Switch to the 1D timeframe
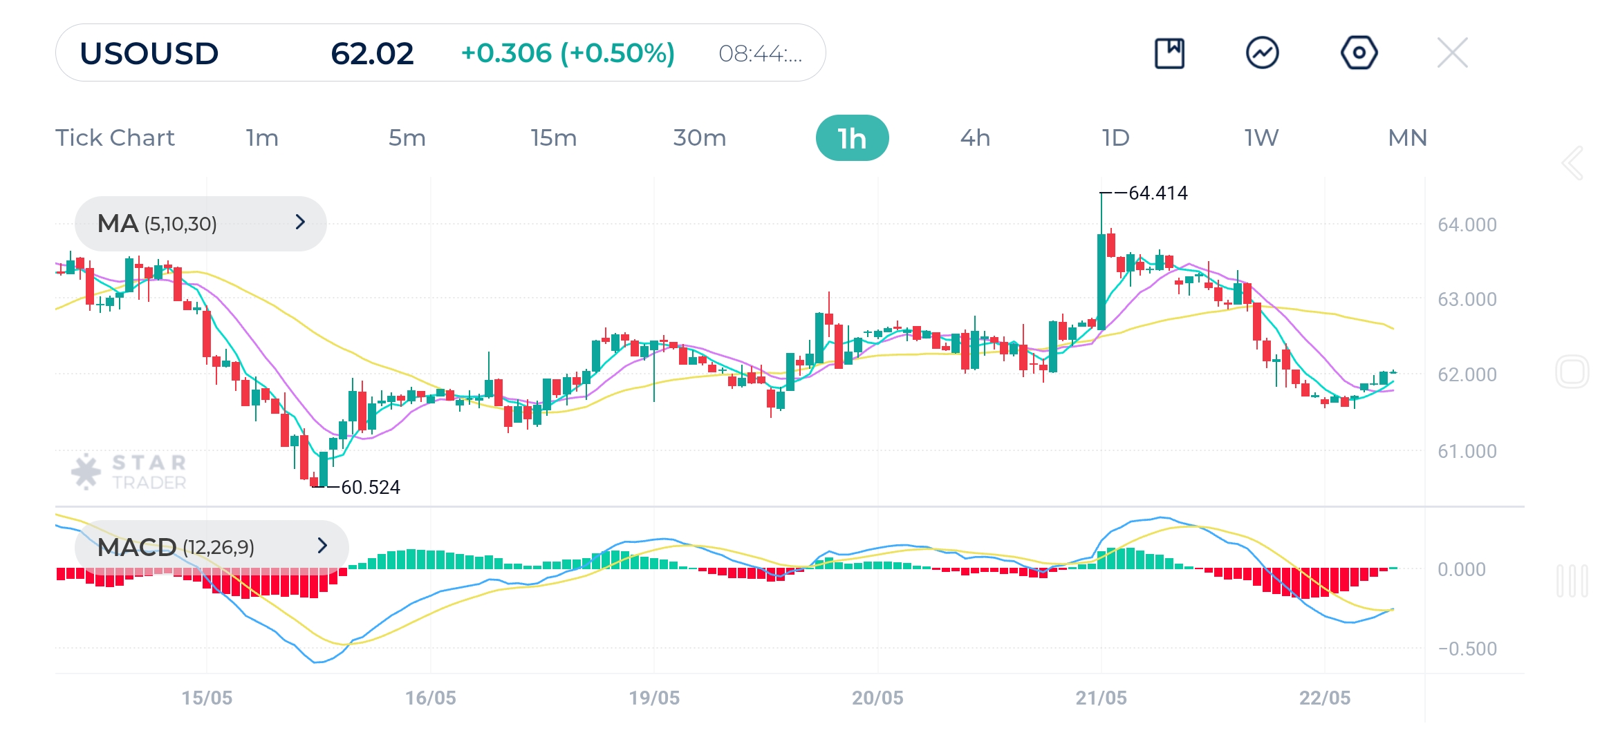Screen dimensions: 1618x746 point(1115,138)
